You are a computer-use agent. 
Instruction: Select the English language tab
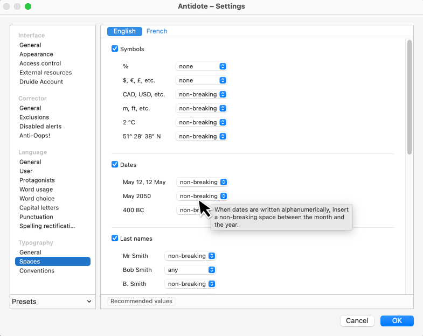124,31
